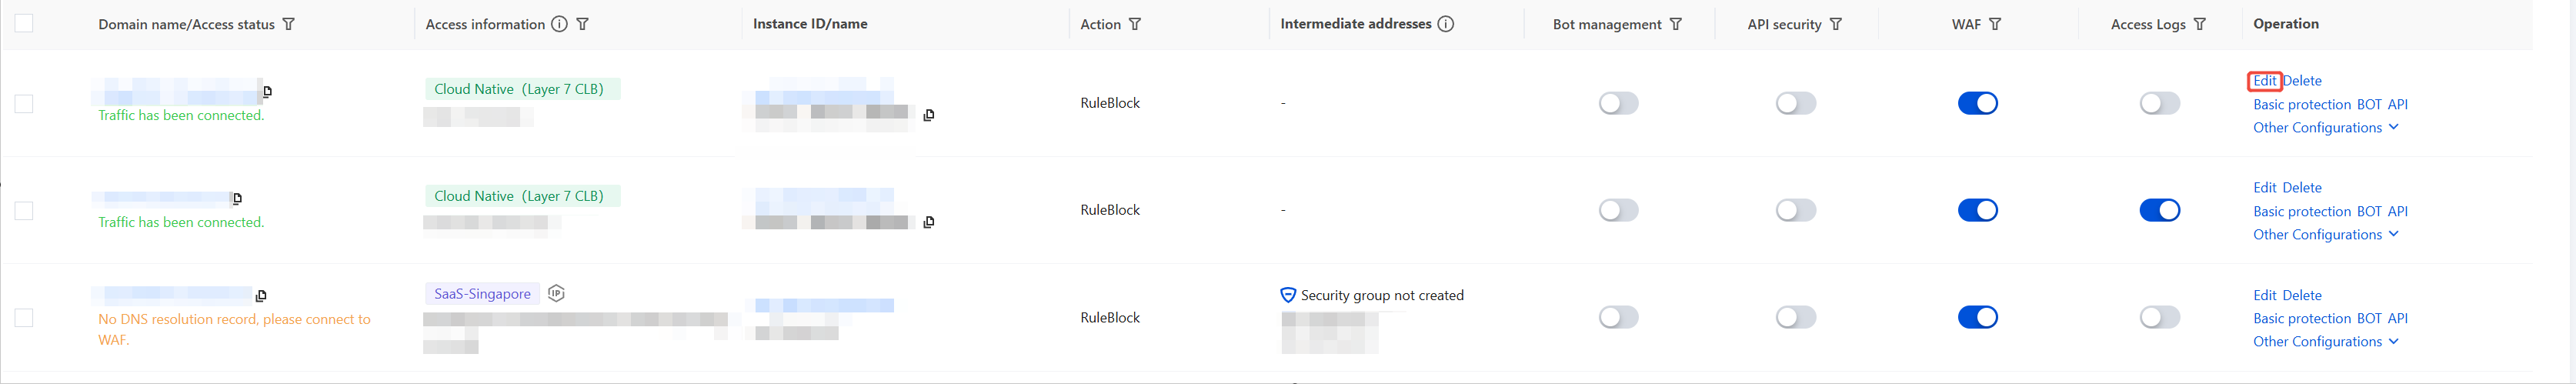Click the filter icon beside Domain name/Access status
The width and height of the screenshot is (2576, 384).
(289, 24)
